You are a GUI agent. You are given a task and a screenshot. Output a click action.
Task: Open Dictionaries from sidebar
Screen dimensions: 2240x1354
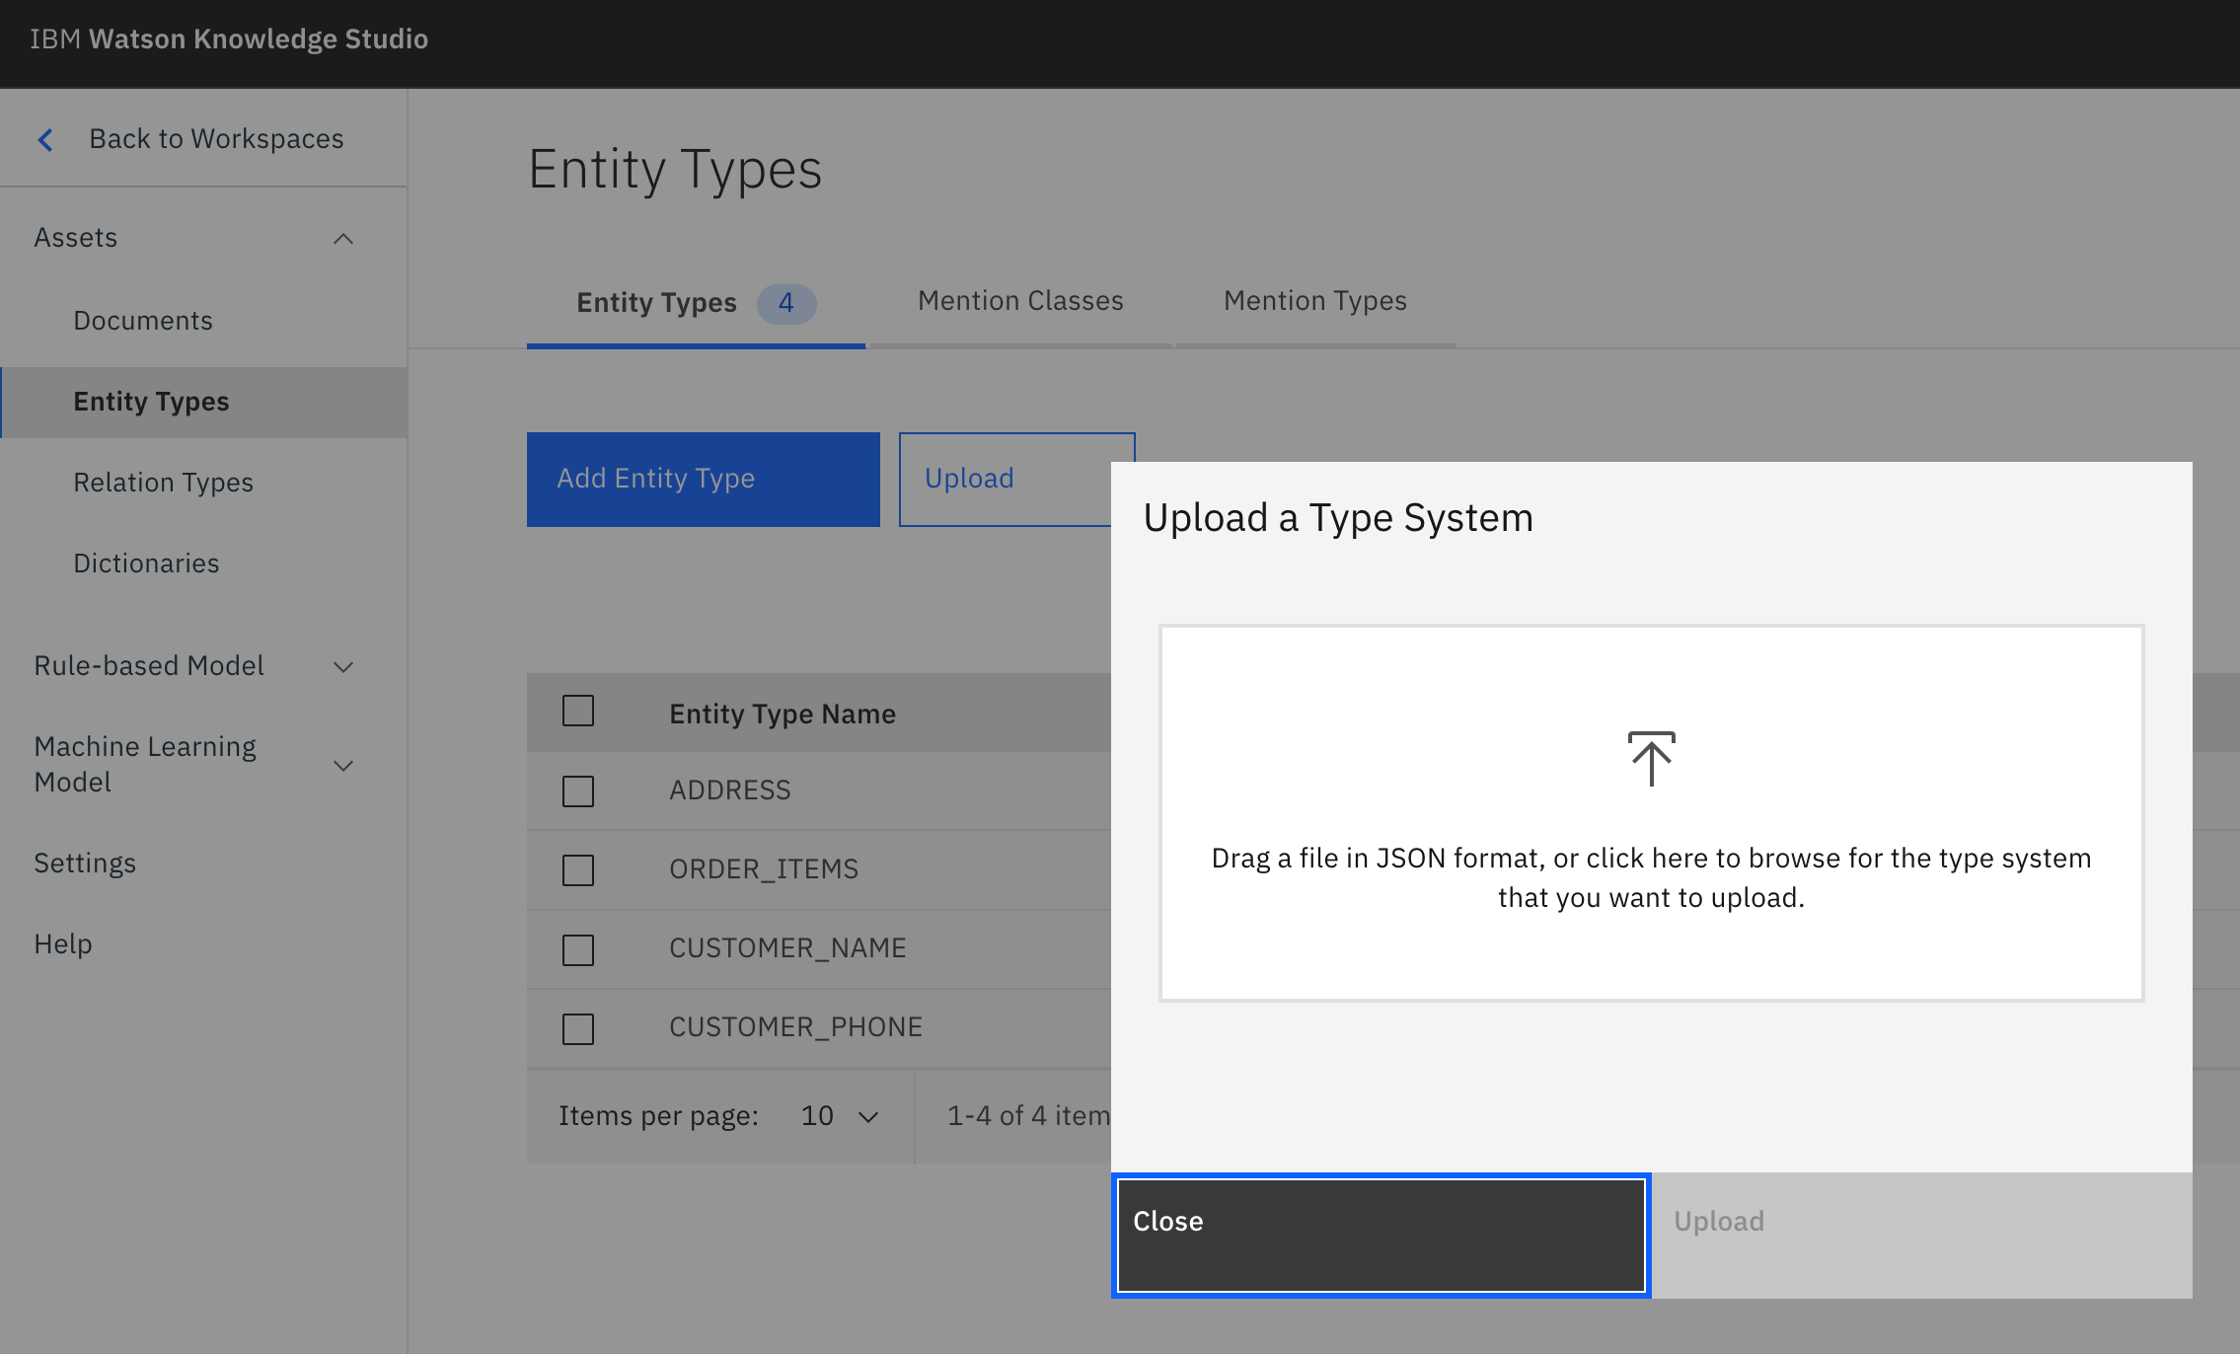tap(146, 563)
